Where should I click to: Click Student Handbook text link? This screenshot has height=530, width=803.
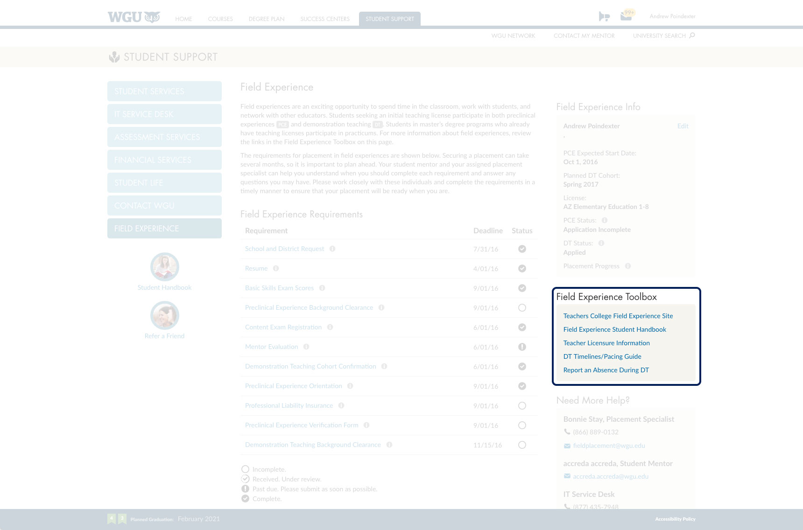click(164, 287)
